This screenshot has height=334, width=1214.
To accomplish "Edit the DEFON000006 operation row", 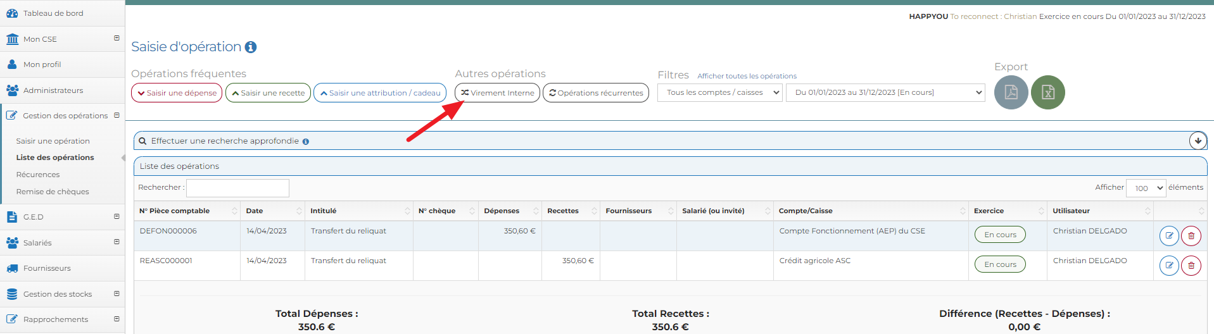I will 1168,236.
